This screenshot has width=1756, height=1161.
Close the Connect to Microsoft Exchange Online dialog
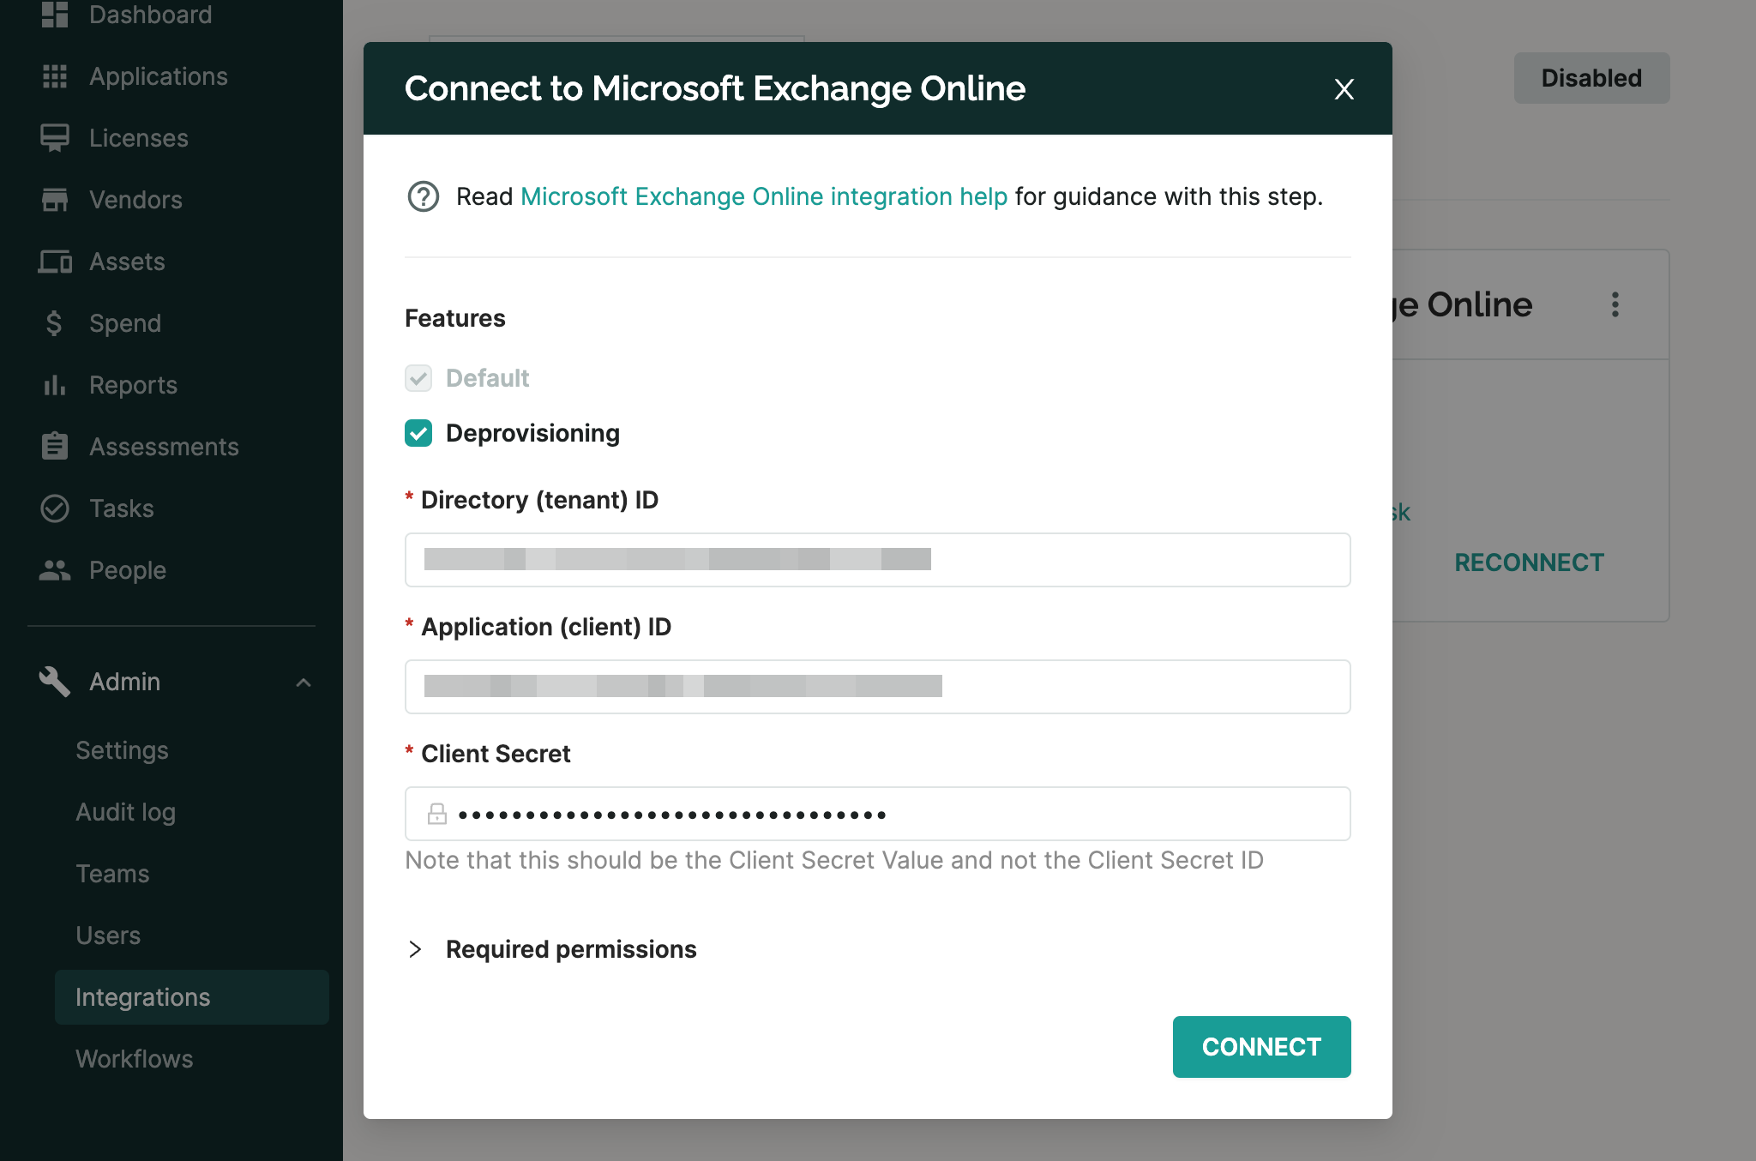point(1344,88)
